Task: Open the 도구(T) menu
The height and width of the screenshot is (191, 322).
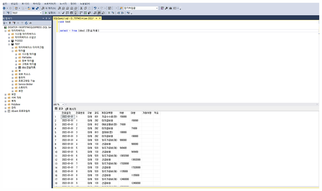Action: click(x=63, y=4)
